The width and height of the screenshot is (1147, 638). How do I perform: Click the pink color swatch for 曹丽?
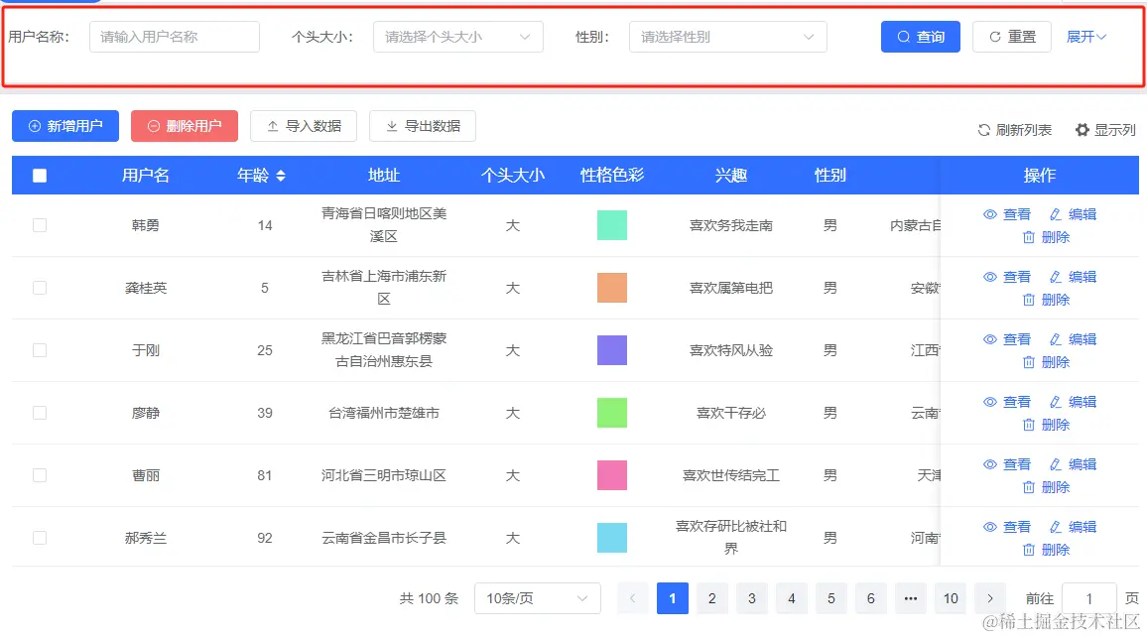[611, 475]
